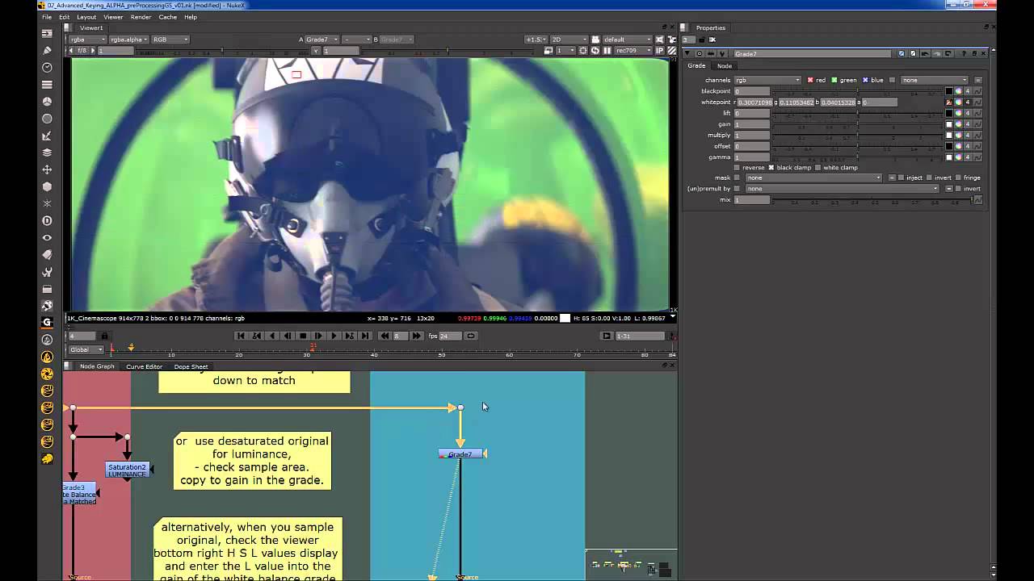Switch to the Curve Editor tab
The width and height of the screenshot is (1034, 581).
144,366
